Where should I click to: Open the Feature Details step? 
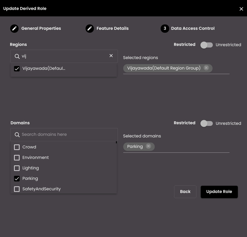tap(112, 28)
